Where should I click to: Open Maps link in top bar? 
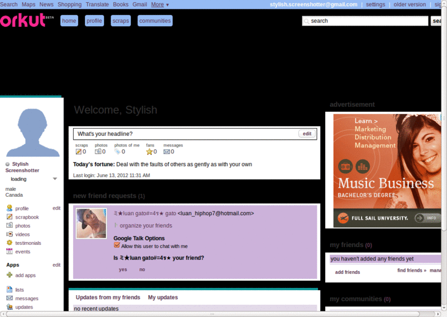click(28, 4)
